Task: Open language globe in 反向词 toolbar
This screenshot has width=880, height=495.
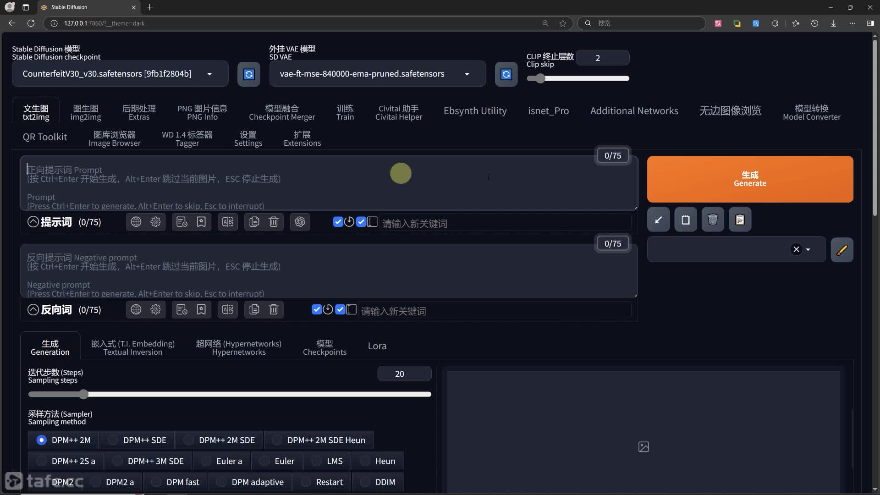Action: click(136, 309)
